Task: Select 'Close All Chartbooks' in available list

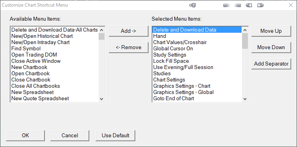Action: 55,86
